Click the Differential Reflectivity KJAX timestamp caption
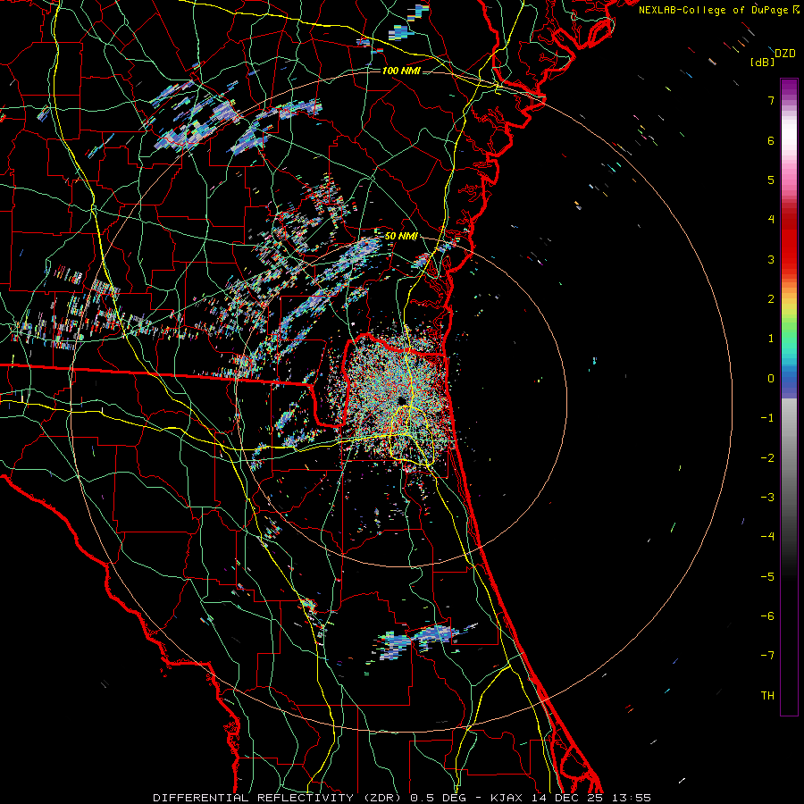The height and width of the screenshot is (804, 804). (x=402, y=798)
